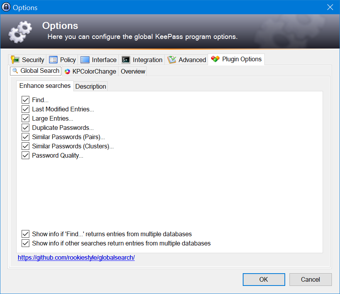The height and width of the screenshot is (294, 340).
Task: Open the Advanced tab
Action: coord(186,60)
